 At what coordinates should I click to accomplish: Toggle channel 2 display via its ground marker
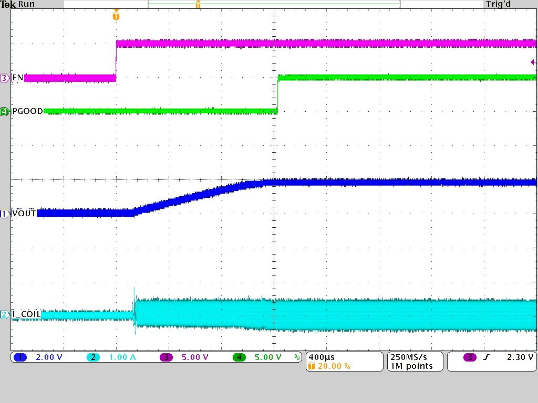(x=5, y=313)
